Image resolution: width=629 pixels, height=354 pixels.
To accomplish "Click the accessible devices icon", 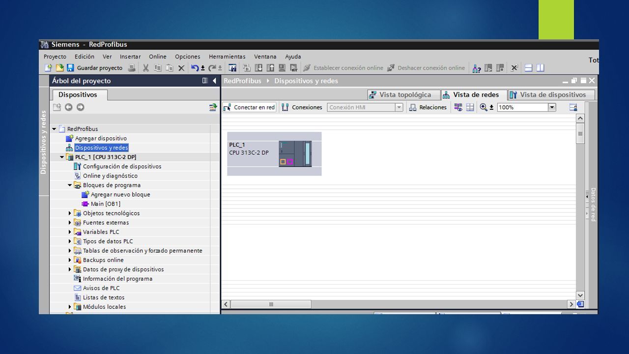I will (x=477, y=68).
